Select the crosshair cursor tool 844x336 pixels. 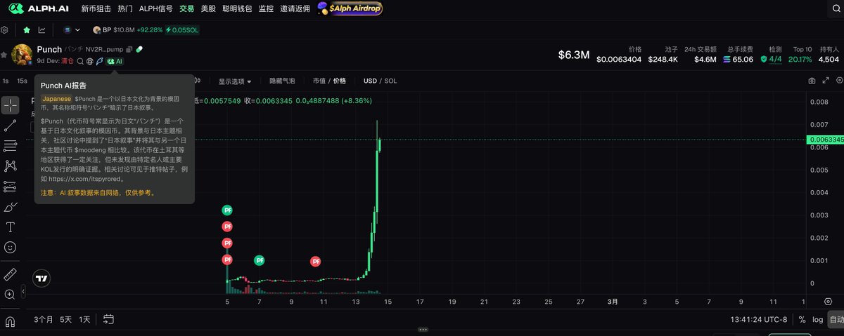tap(11, 105)
